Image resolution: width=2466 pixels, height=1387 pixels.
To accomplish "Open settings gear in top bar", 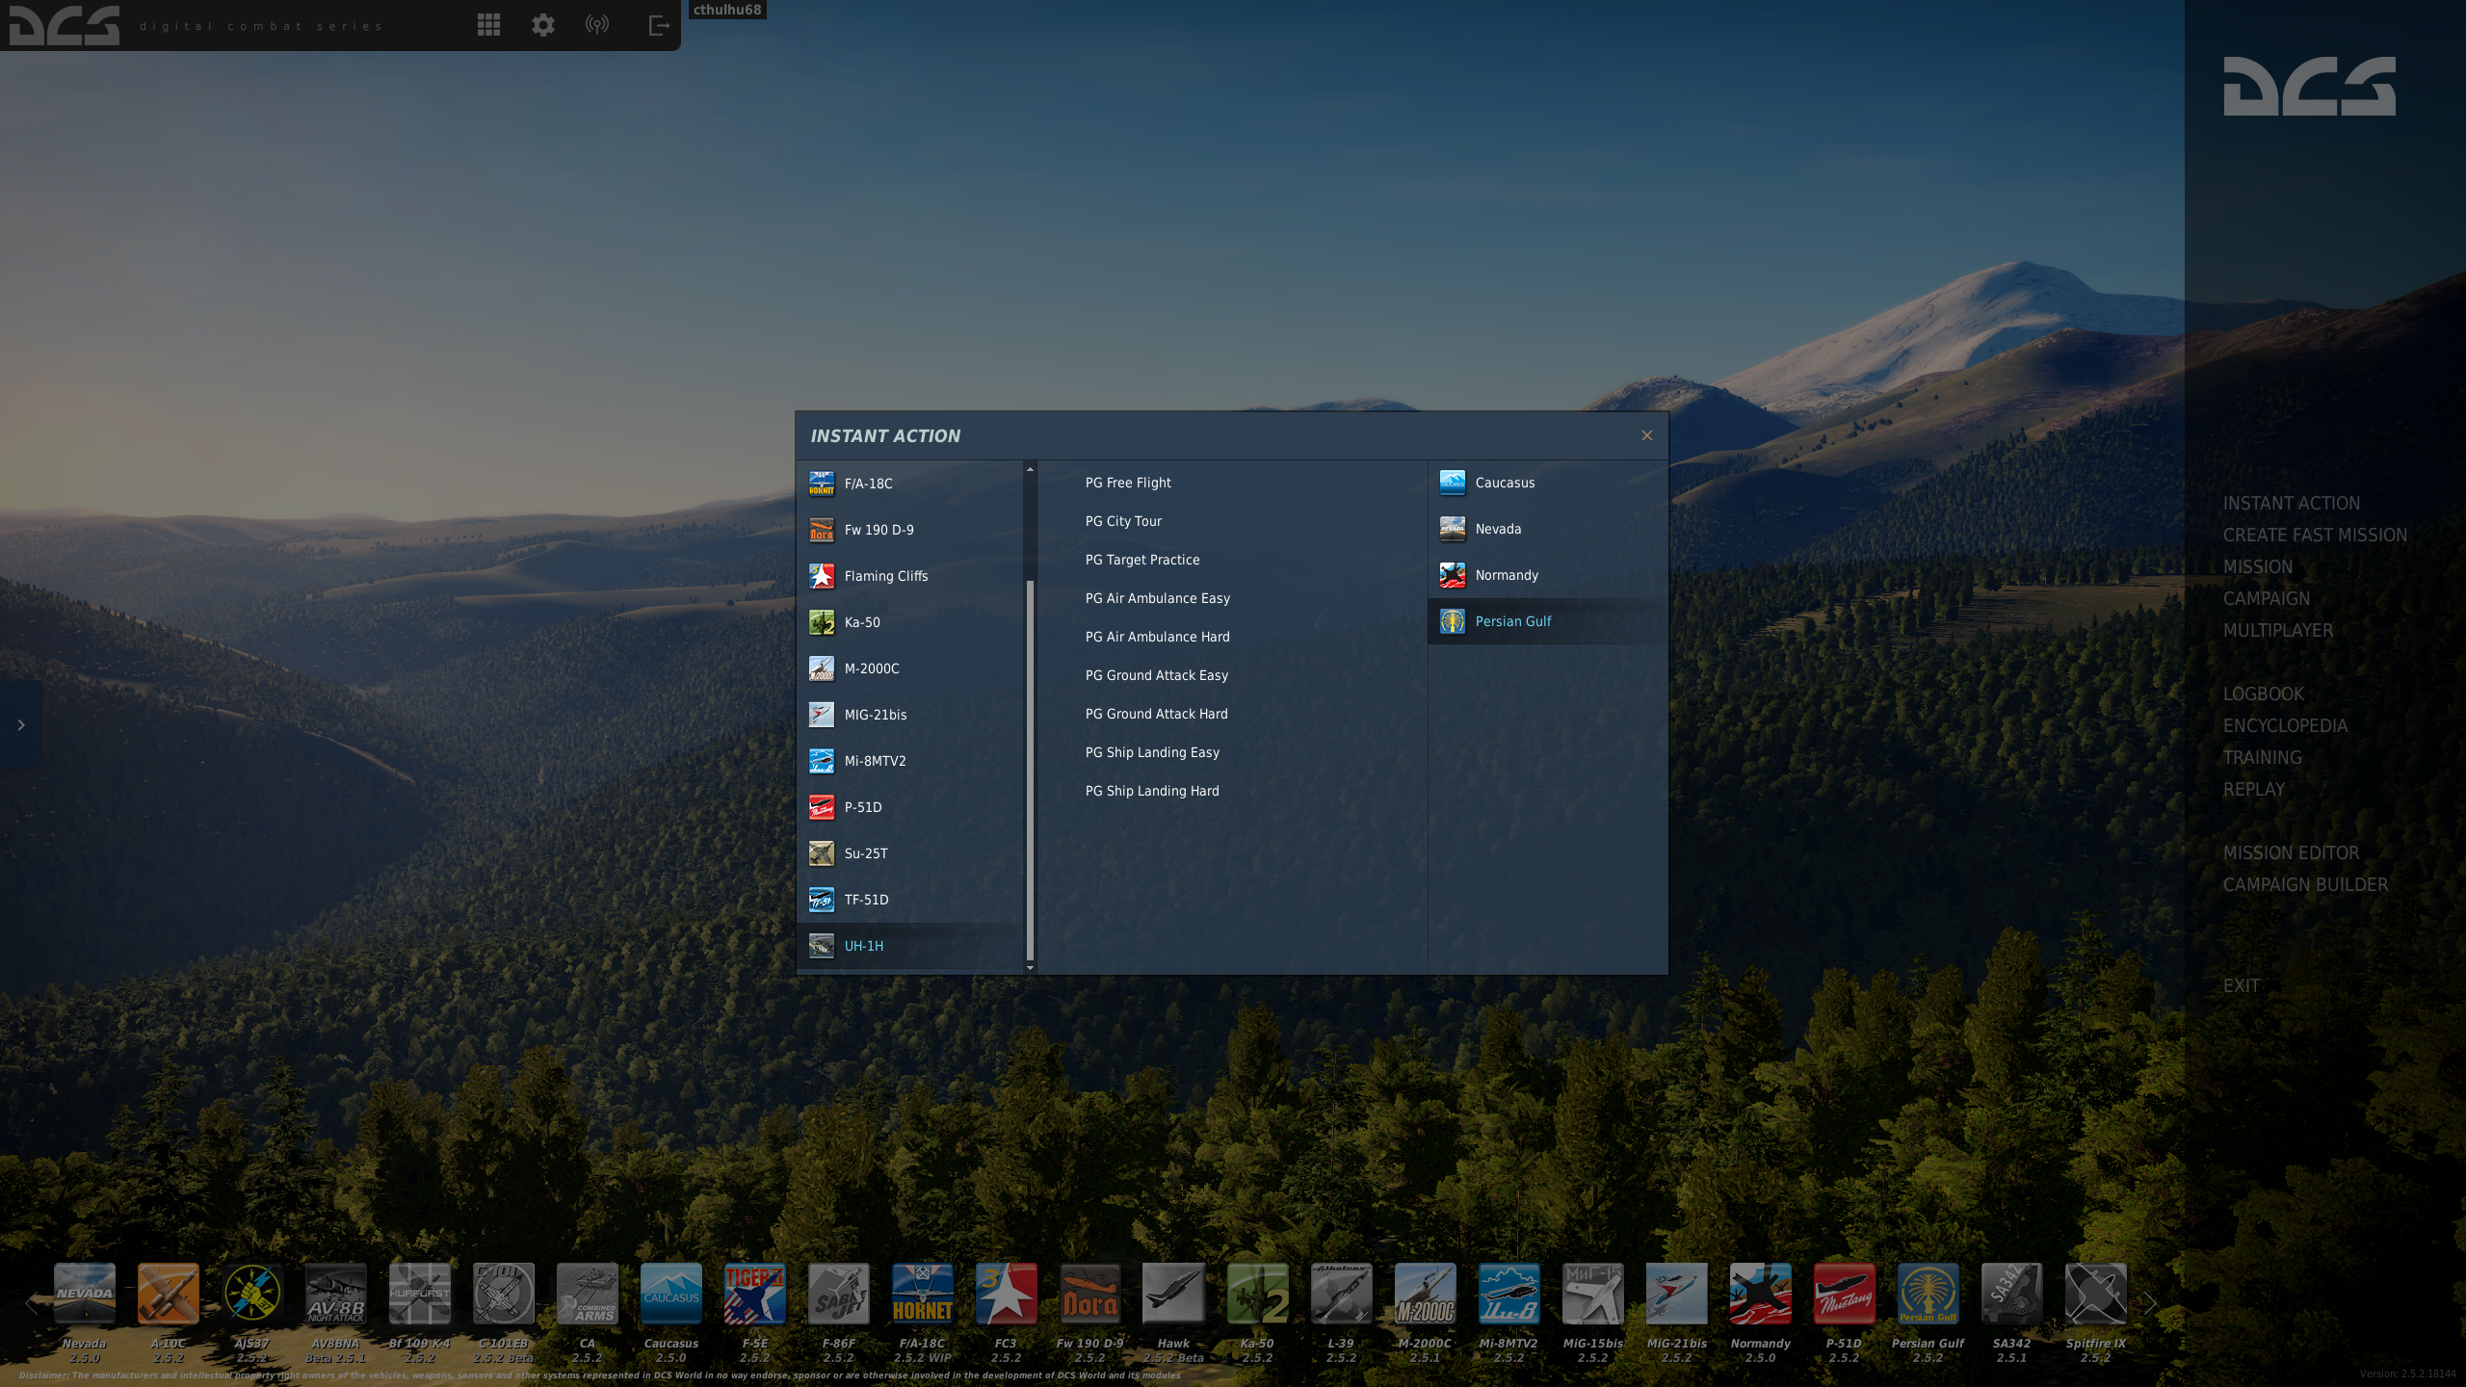I will point(543,25).
